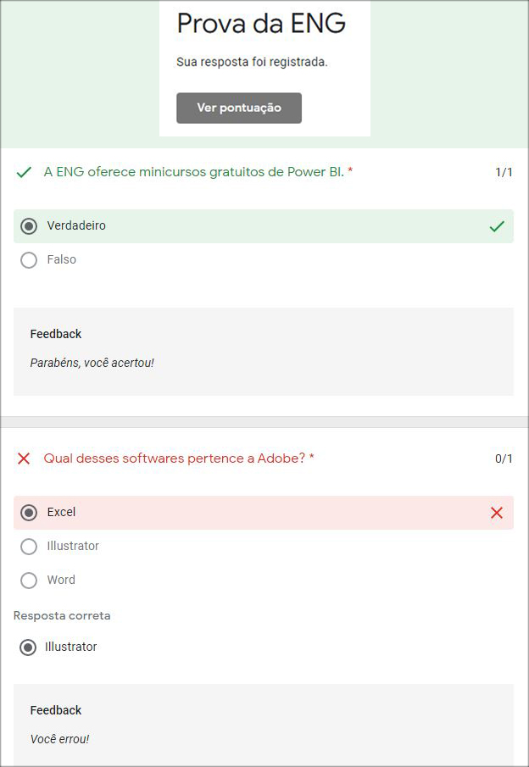Click the 1/1 score label
This screenshot has height=767, width=529.
coord(504,173)
